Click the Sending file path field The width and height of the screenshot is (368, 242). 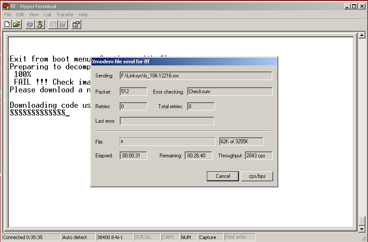click(196, 76)
